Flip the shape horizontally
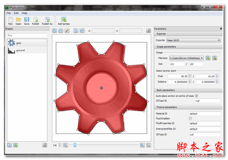 pyautogui.click(x=76, y=31)
